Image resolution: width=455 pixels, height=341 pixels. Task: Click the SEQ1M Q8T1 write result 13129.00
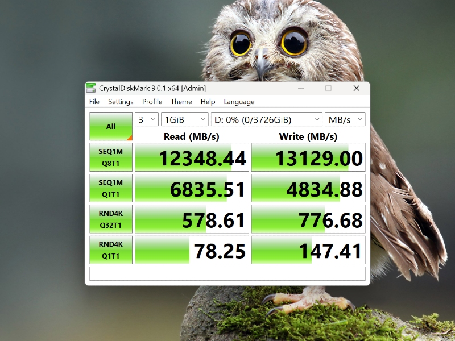[x=308, y=157]
